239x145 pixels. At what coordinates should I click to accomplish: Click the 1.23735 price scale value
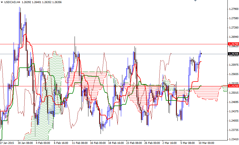234,130
